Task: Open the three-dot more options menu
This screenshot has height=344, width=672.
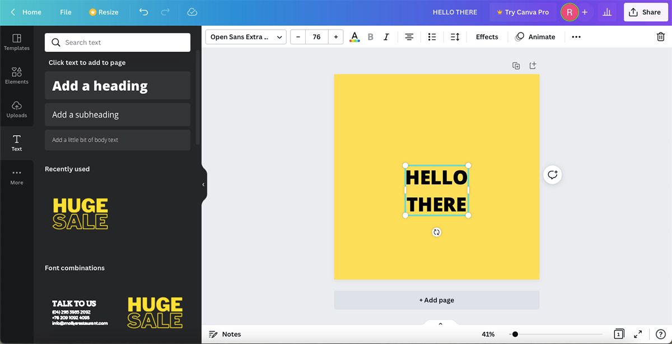Action: pos(576,37)
